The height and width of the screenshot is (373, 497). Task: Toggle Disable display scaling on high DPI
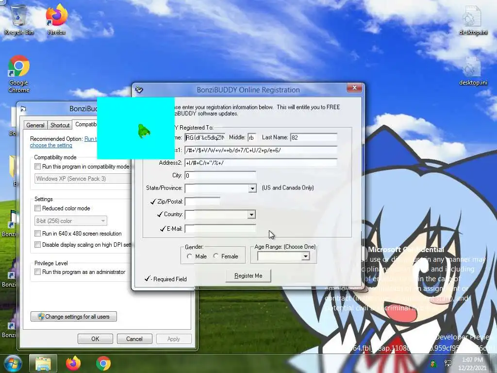click(38, 245)
